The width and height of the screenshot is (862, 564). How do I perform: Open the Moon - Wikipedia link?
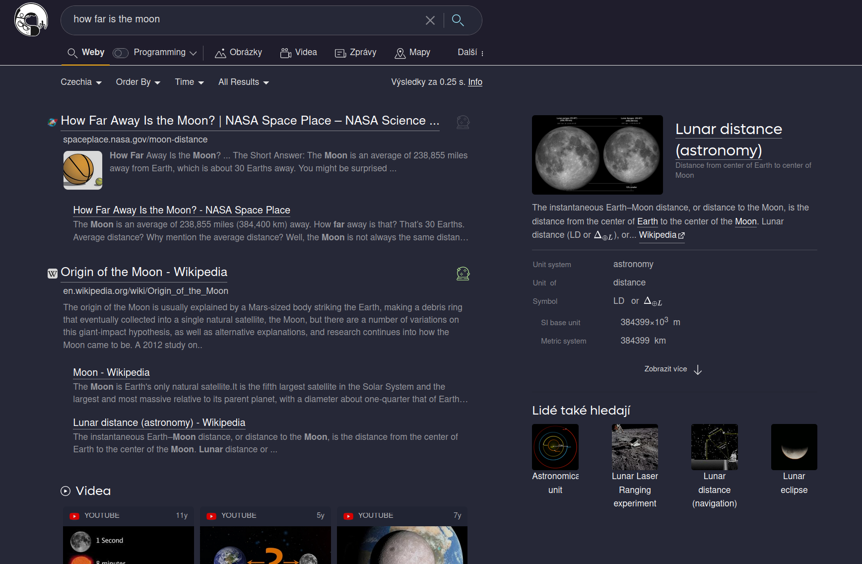pos(111,372)
